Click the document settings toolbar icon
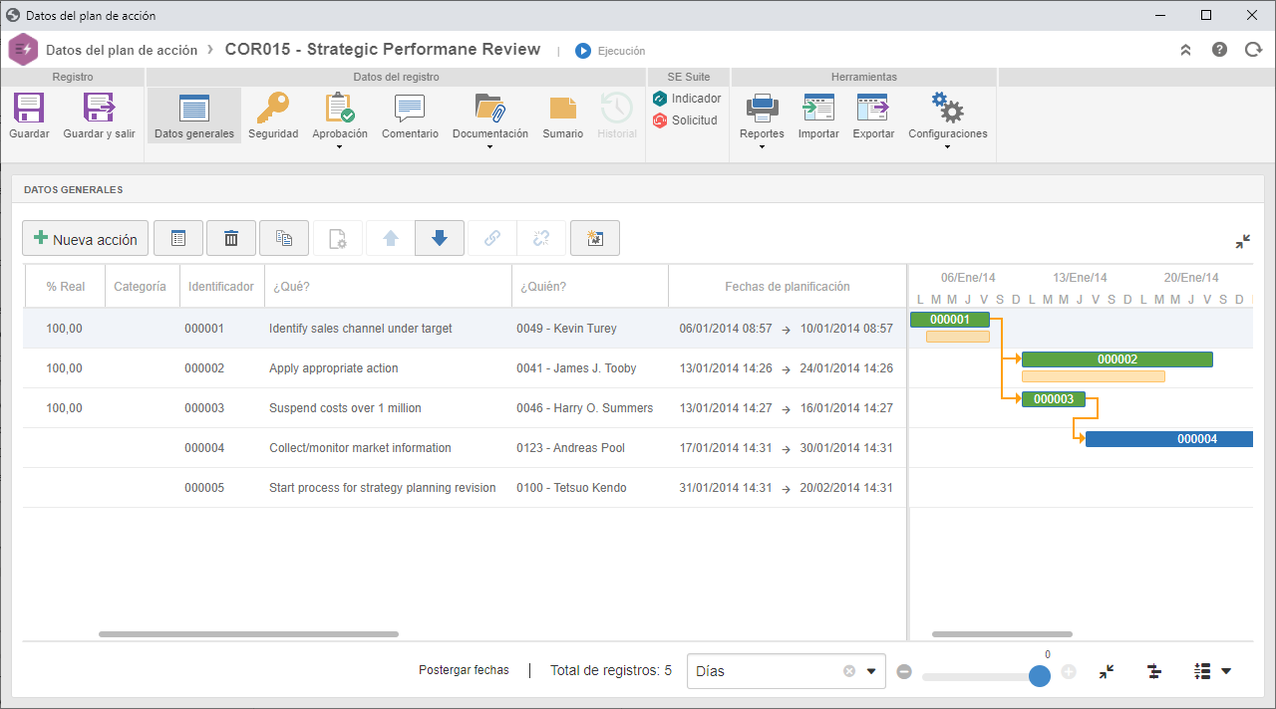The image size is (1276, 709). (x=338, y=238)
